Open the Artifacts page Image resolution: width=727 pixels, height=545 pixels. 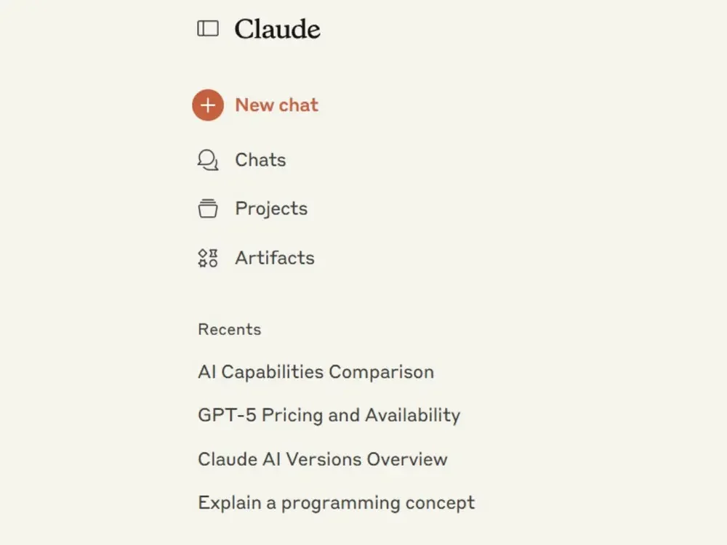[275, 258]
